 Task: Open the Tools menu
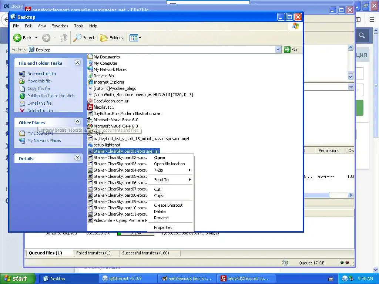(79, 26)
